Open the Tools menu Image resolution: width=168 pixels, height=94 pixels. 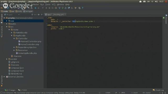pos(48,4)
